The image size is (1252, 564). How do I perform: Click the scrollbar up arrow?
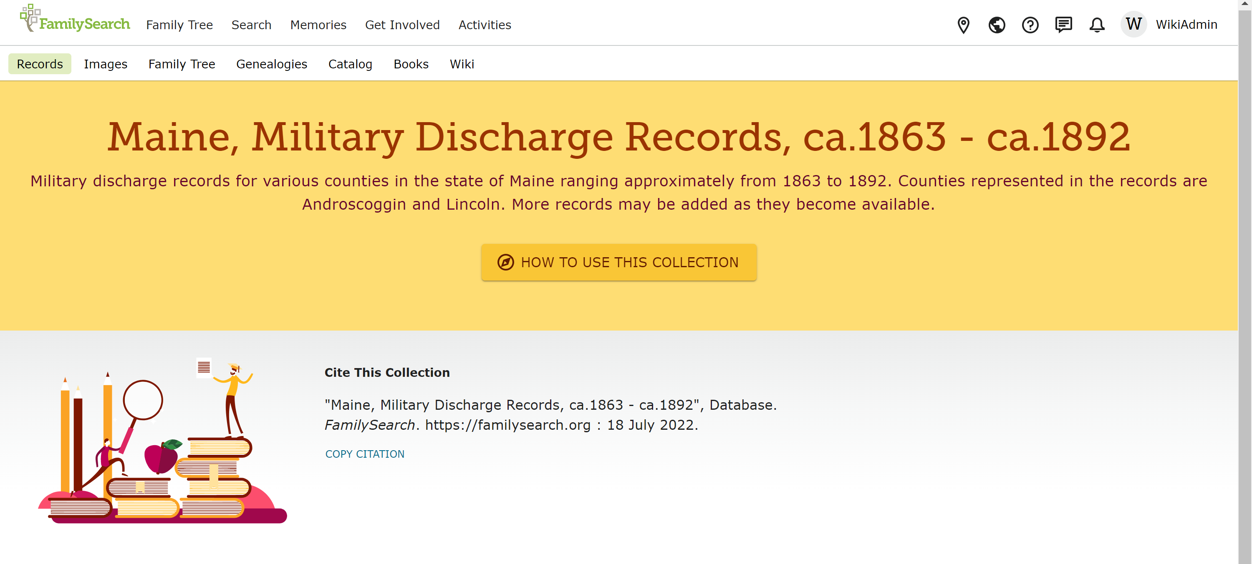(1245, 3)
